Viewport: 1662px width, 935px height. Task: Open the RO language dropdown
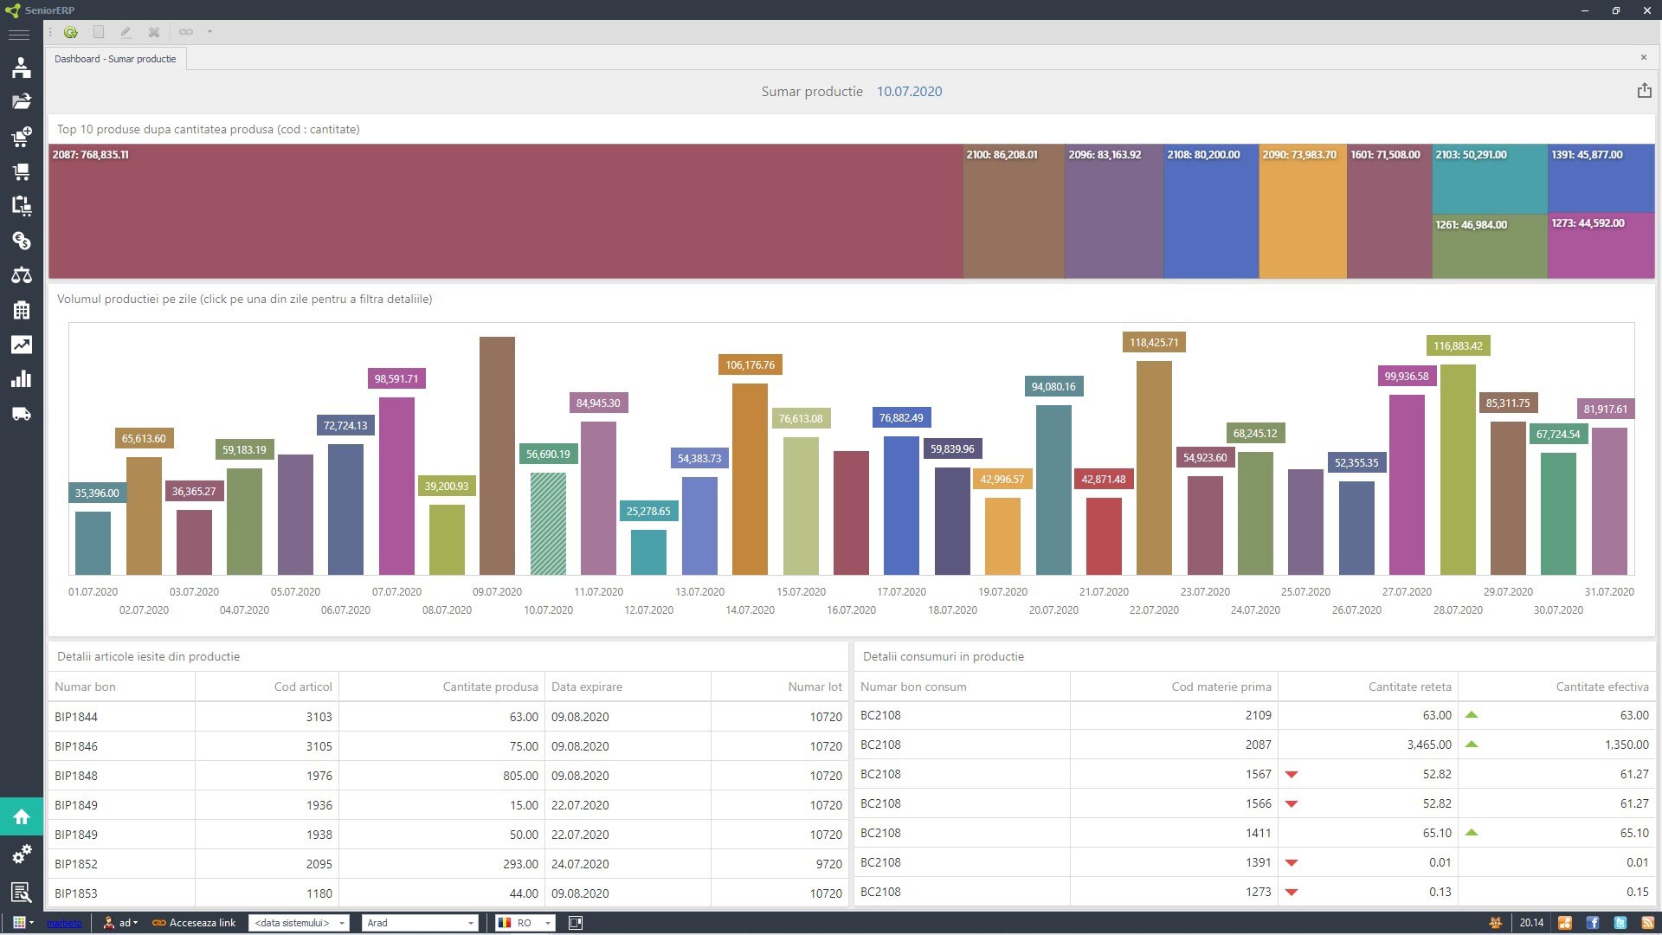coord(525,923)
